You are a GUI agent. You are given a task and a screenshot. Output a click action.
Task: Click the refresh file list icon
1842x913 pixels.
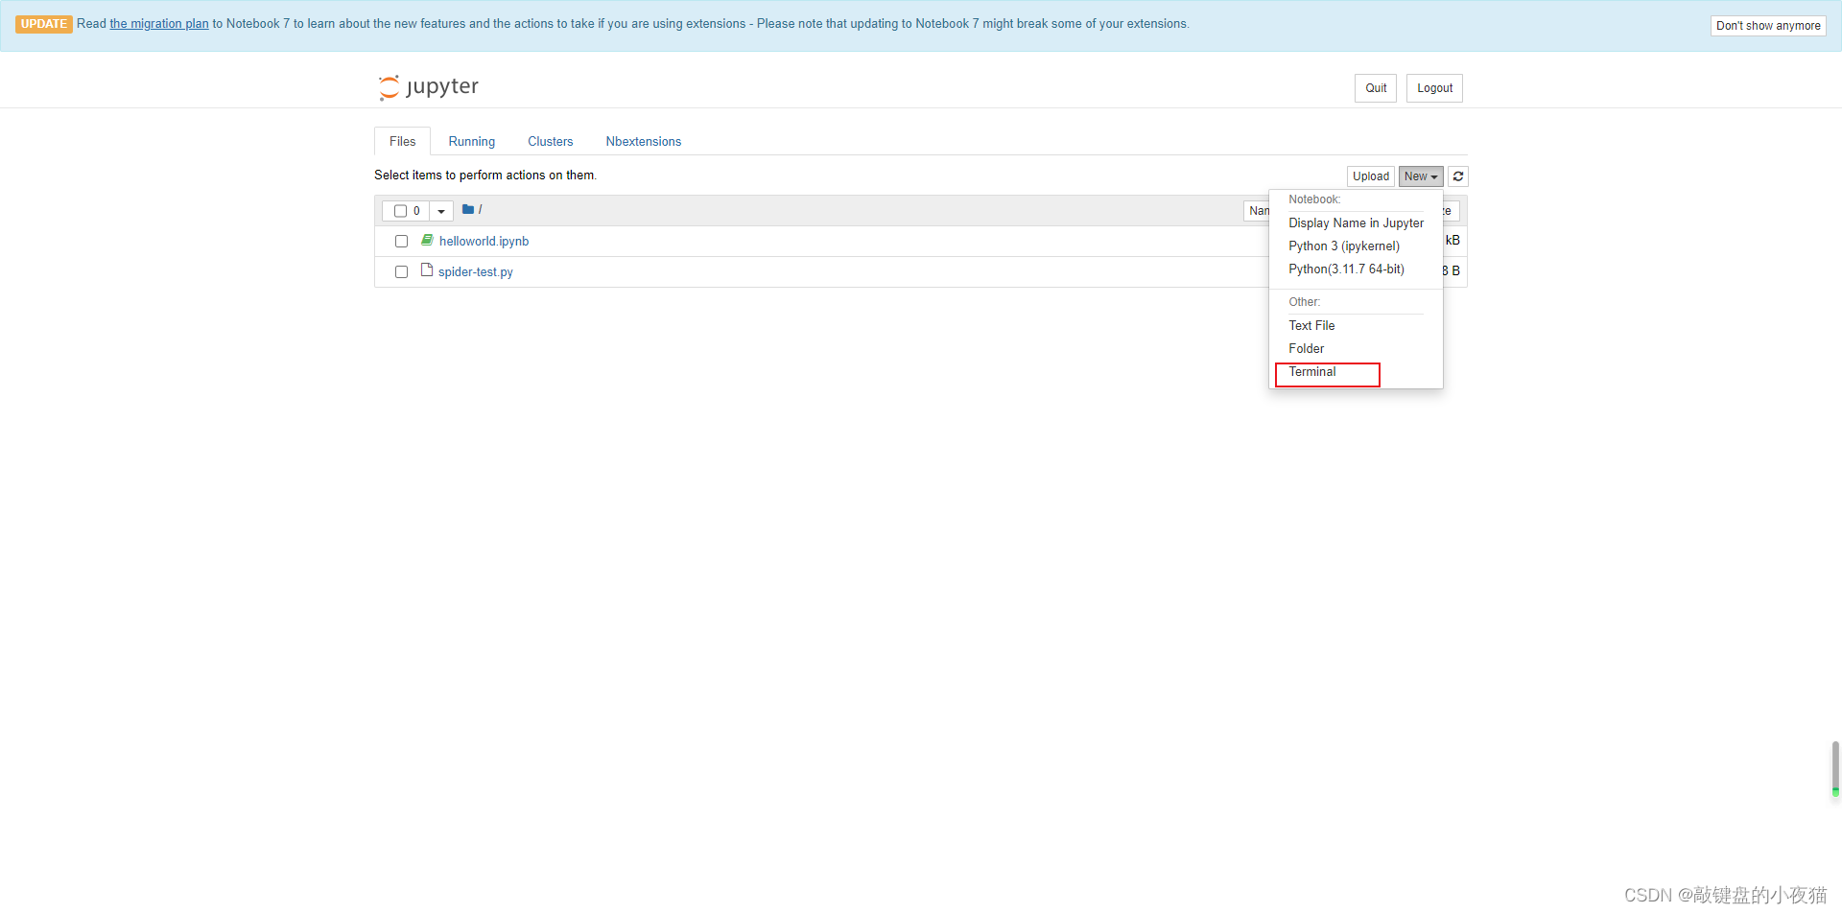point(1458,176)
